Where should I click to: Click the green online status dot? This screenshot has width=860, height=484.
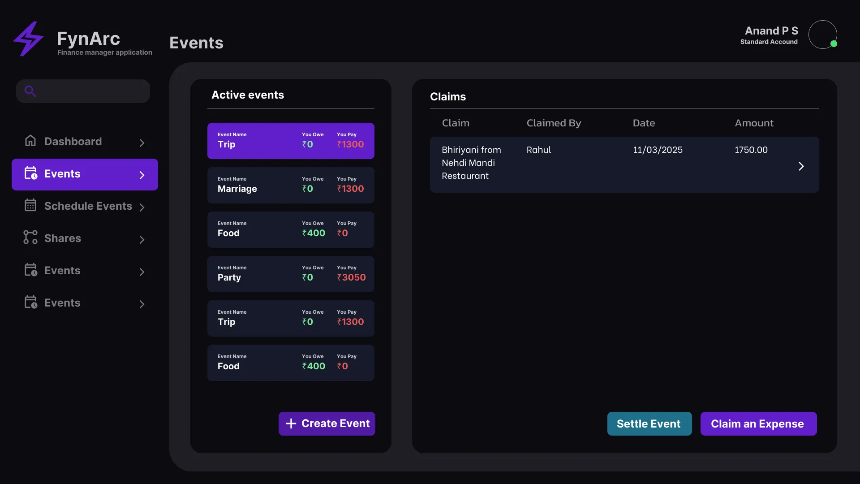point(834,44)
